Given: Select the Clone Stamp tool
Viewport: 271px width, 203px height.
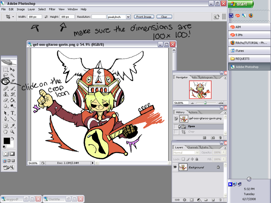Looking at the screenshot, I should (5, 94).
